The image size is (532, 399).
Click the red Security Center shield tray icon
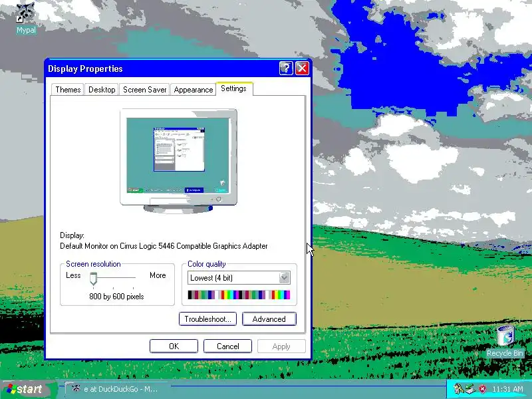[482, 389]
